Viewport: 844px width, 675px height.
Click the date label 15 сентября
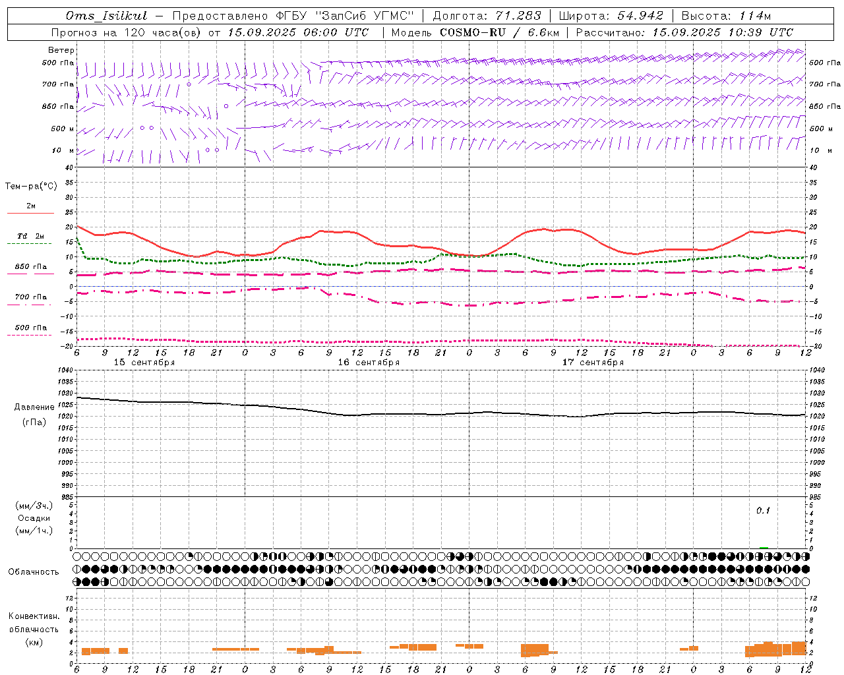(x=144, y=363)
